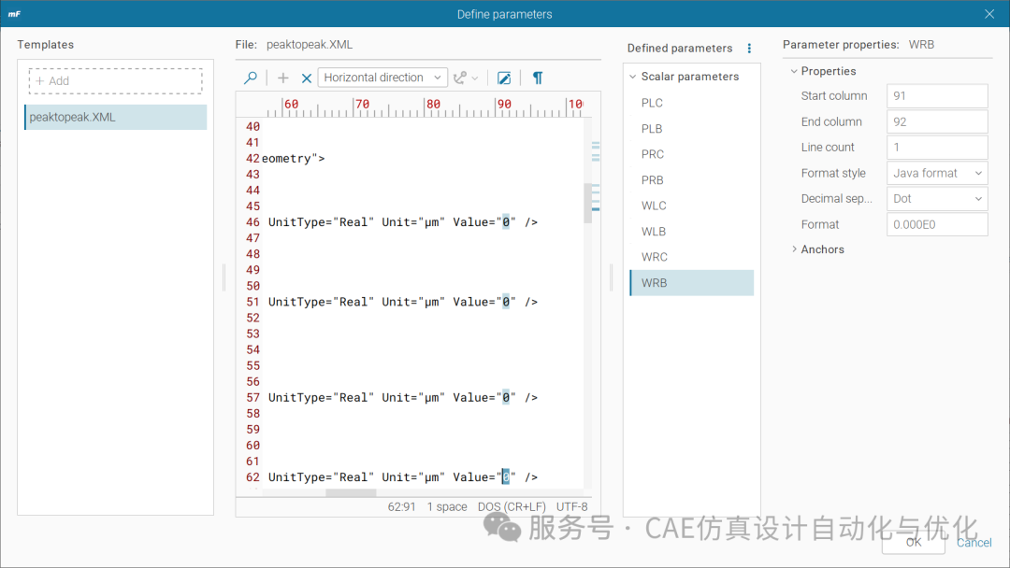The height and width of the screenshot is (568, 1010).
Task: Open the Horizontal direction dropdown
Action: [382, 78]
